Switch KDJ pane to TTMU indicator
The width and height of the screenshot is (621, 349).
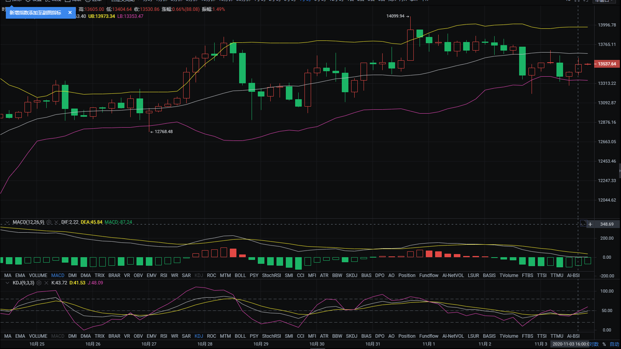click(557, 336)
